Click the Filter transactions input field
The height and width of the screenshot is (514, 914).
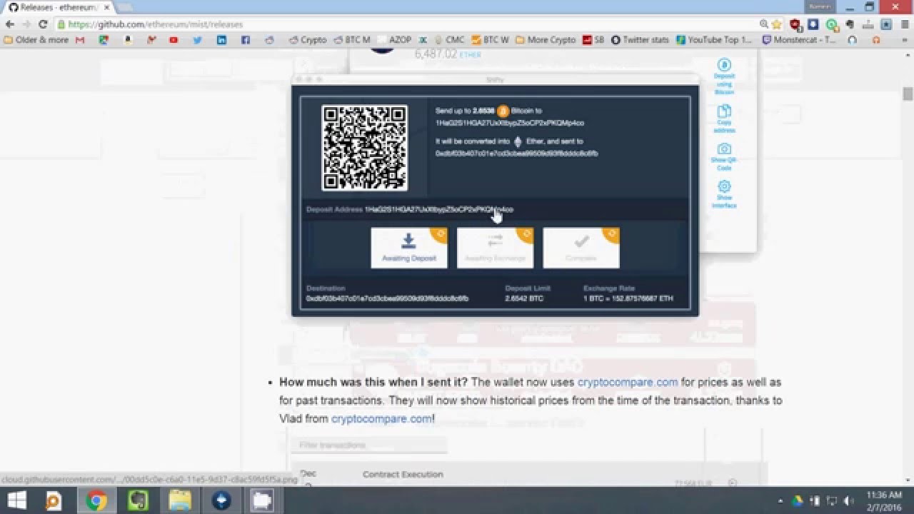[x=368, y=445]
